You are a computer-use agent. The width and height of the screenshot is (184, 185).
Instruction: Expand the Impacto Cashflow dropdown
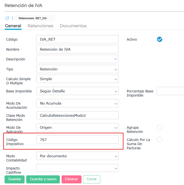click(115, 168)
